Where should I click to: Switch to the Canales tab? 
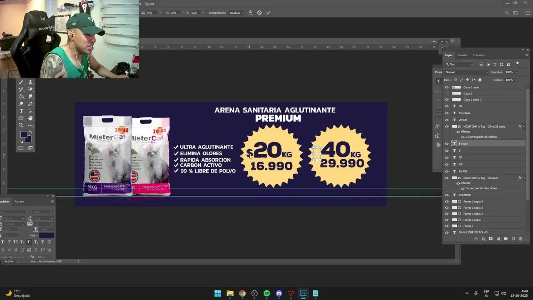(x=462, y=55)
